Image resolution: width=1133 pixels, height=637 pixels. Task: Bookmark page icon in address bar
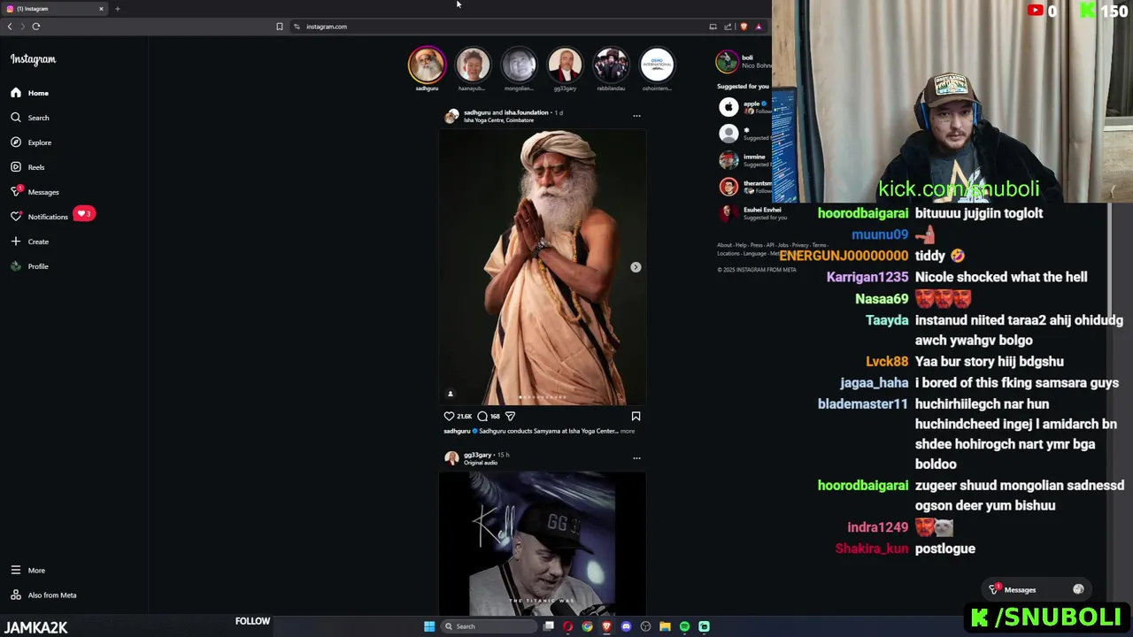click(280, 27)
